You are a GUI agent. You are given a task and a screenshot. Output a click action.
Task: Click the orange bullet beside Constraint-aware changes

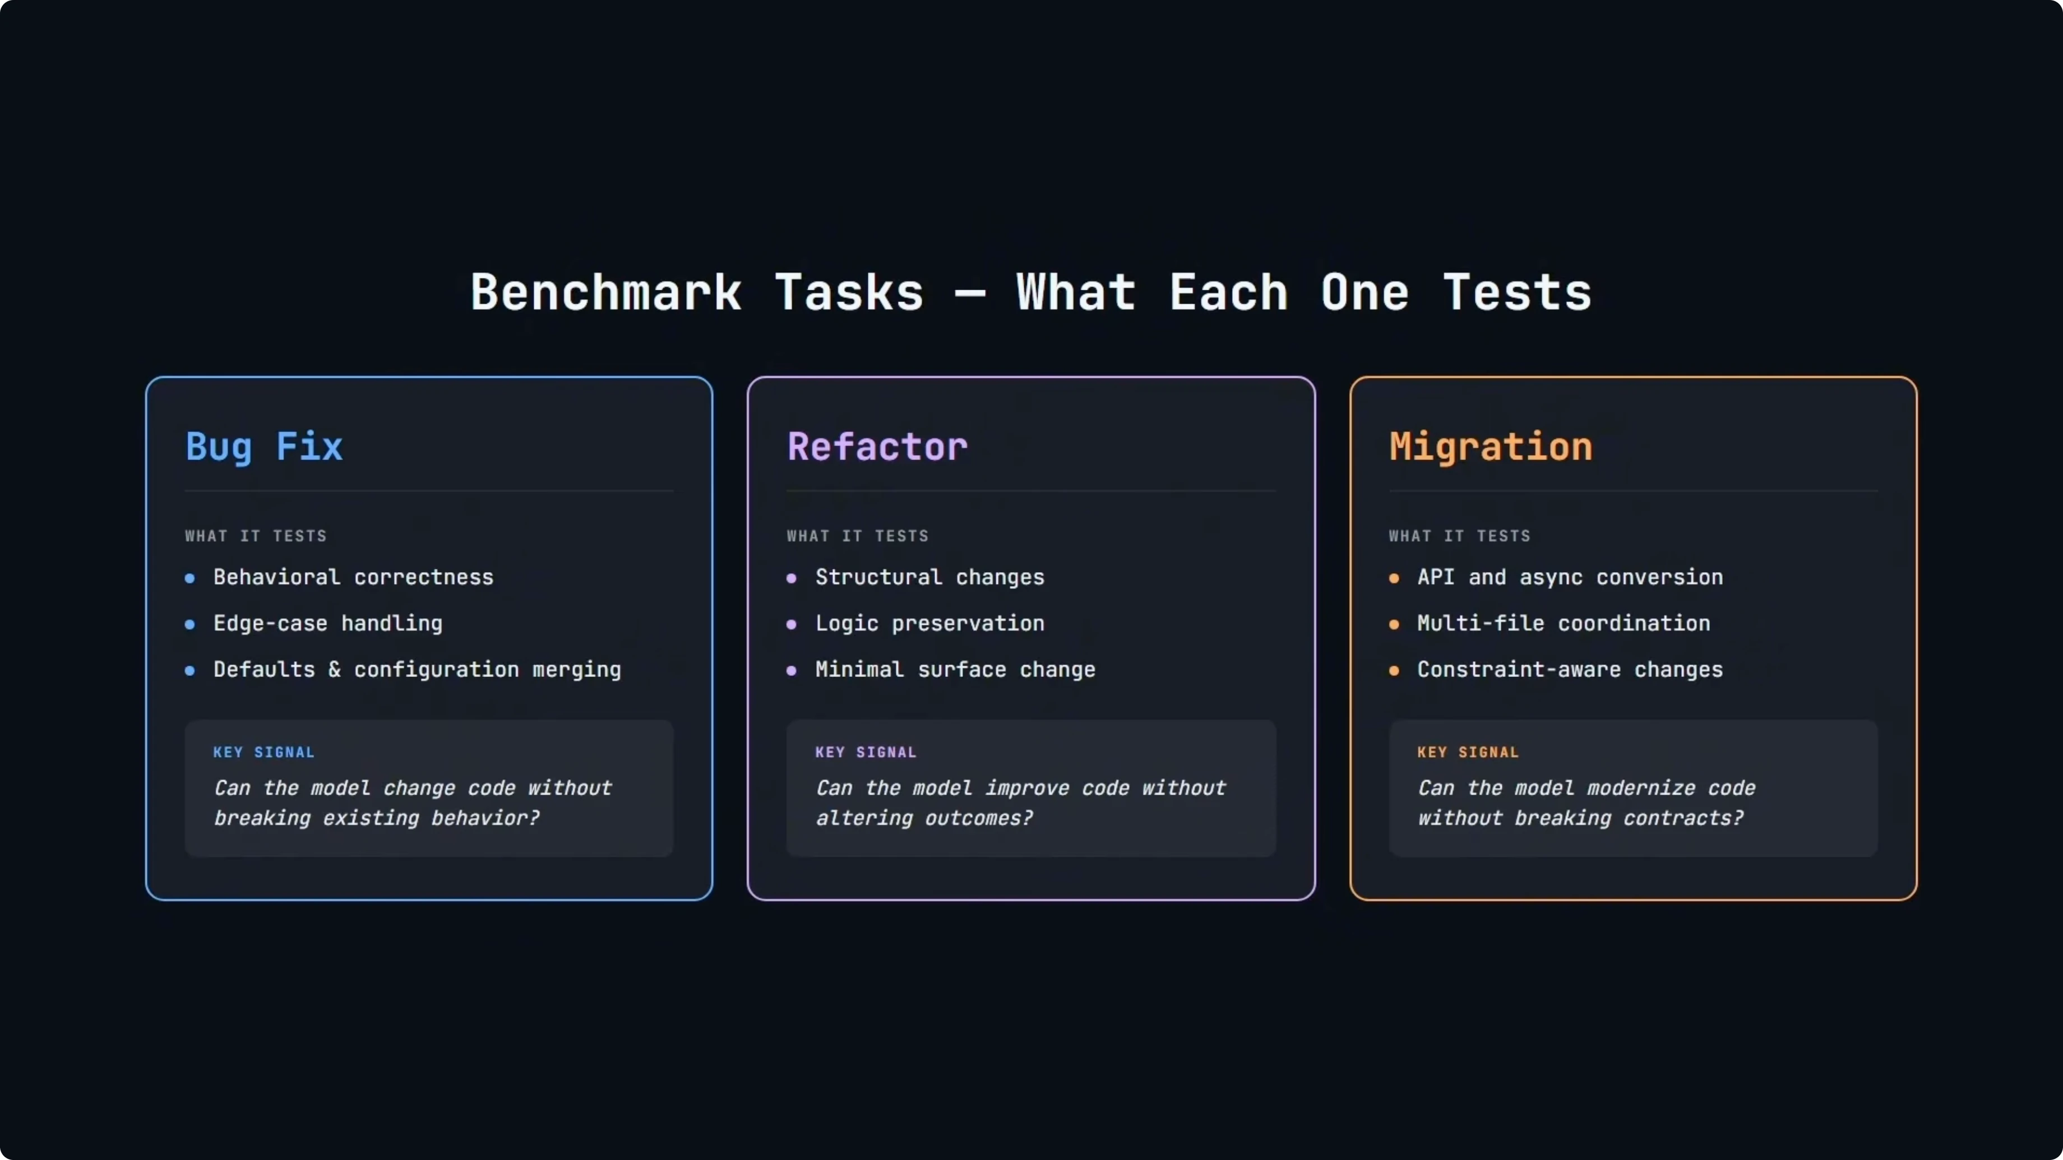point(1394,671)
